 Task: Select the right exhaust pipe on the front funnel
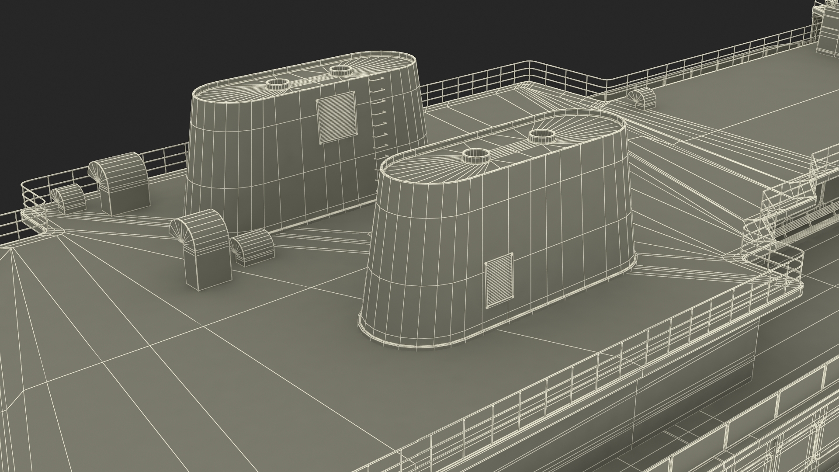pos(541,136)
